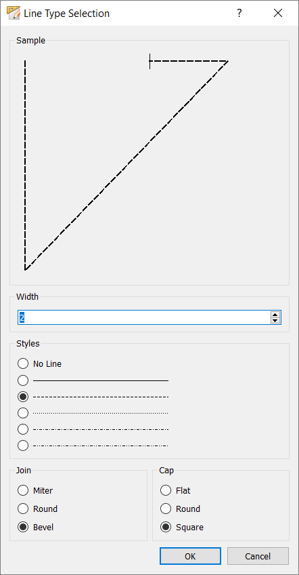Increase width with the up arrow
Image resolution: width=299 pixels, height=575 pixels.
(275, 314)
